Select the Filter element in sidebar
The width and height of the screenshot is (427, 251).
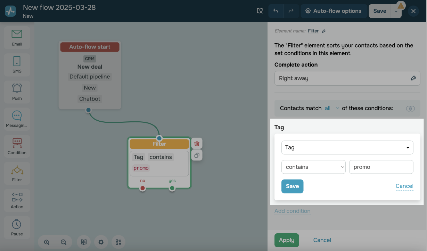pyautogui.click(x=17, y=173)
